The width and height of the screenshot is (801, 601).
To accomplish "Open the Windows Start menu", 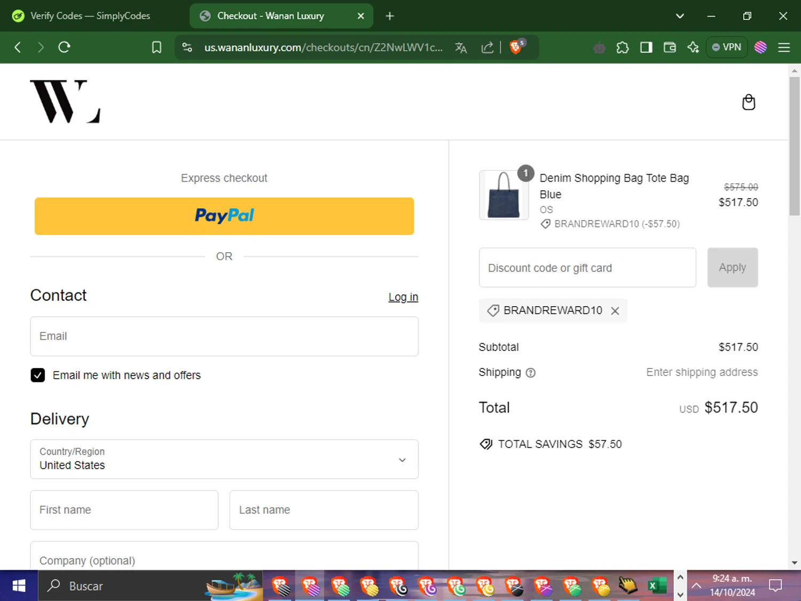I will (19, 586).
